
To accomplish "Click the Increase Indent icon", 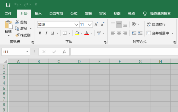I will click(140, 33).
